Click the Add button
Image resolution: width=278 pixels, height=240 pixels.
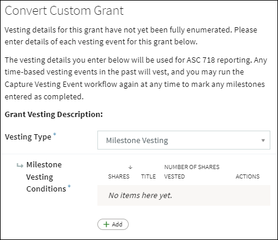point(113,224)
